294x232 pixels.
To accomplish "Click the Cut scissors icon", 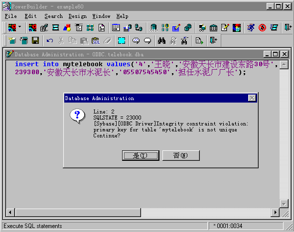I will point(61,40).
